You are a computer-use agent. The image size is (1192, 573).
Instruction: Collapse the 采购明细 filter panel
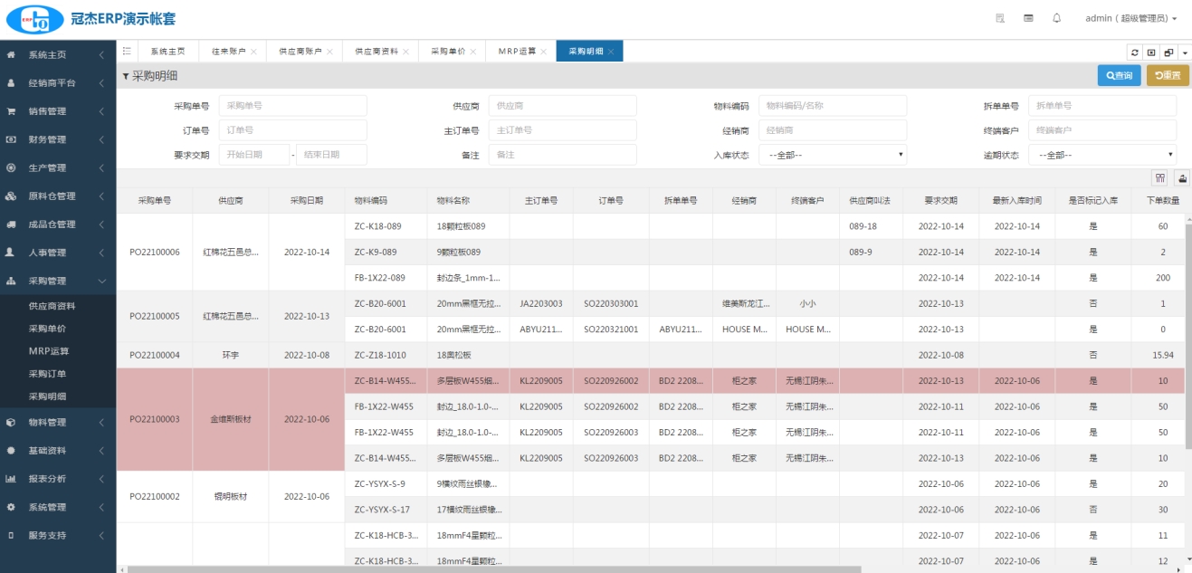[x=126, y=76]
